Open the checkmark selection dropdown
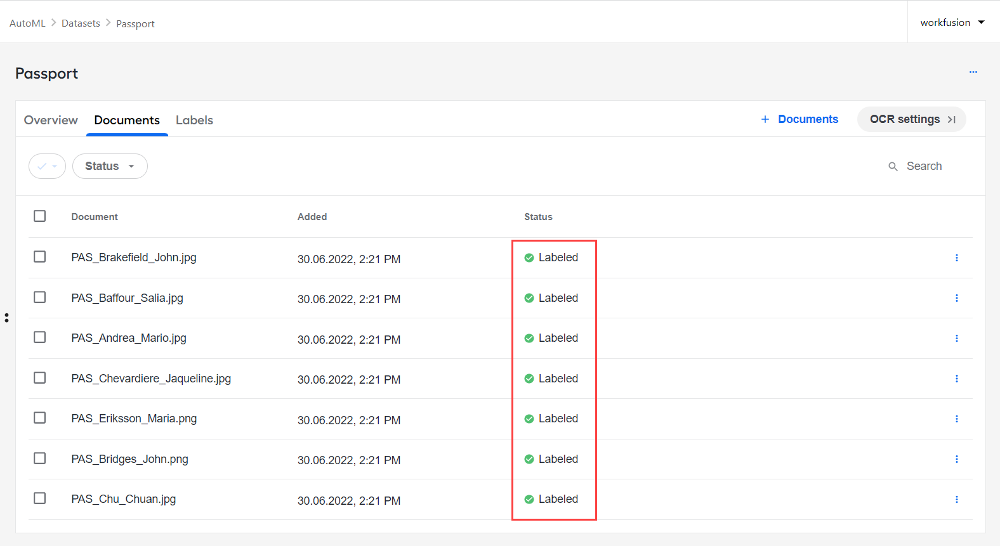1000x546 pixels. pyautogui.click(x=47, y=166)
